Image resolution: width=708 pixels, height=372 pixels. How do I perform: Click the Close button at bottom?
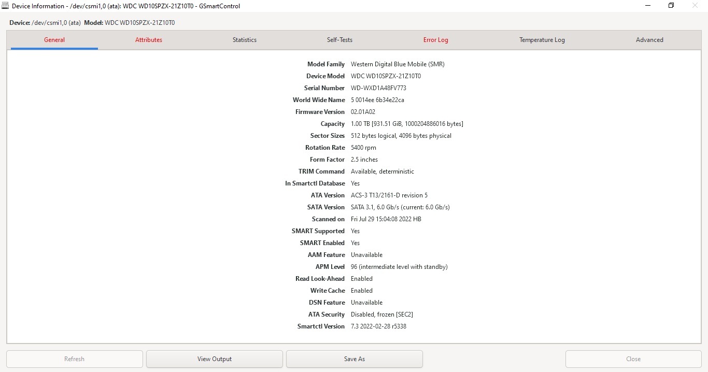tap(633, 359)
